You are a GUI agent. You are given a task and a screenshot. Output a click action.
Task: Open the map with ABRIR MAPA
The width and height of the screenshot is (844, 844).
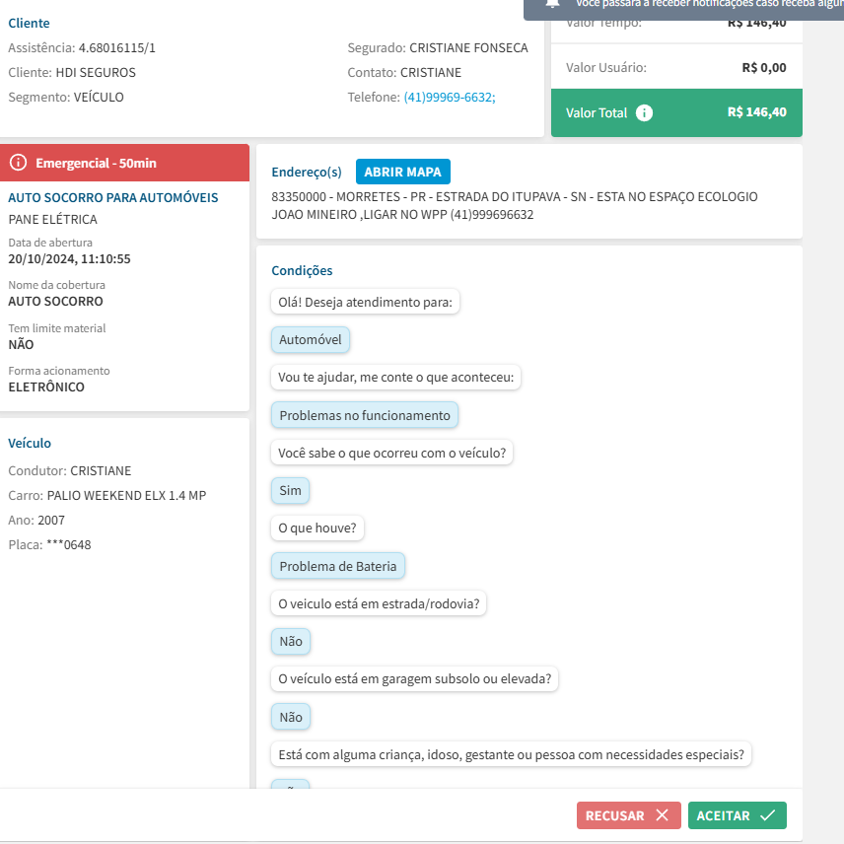pos(402,172)
